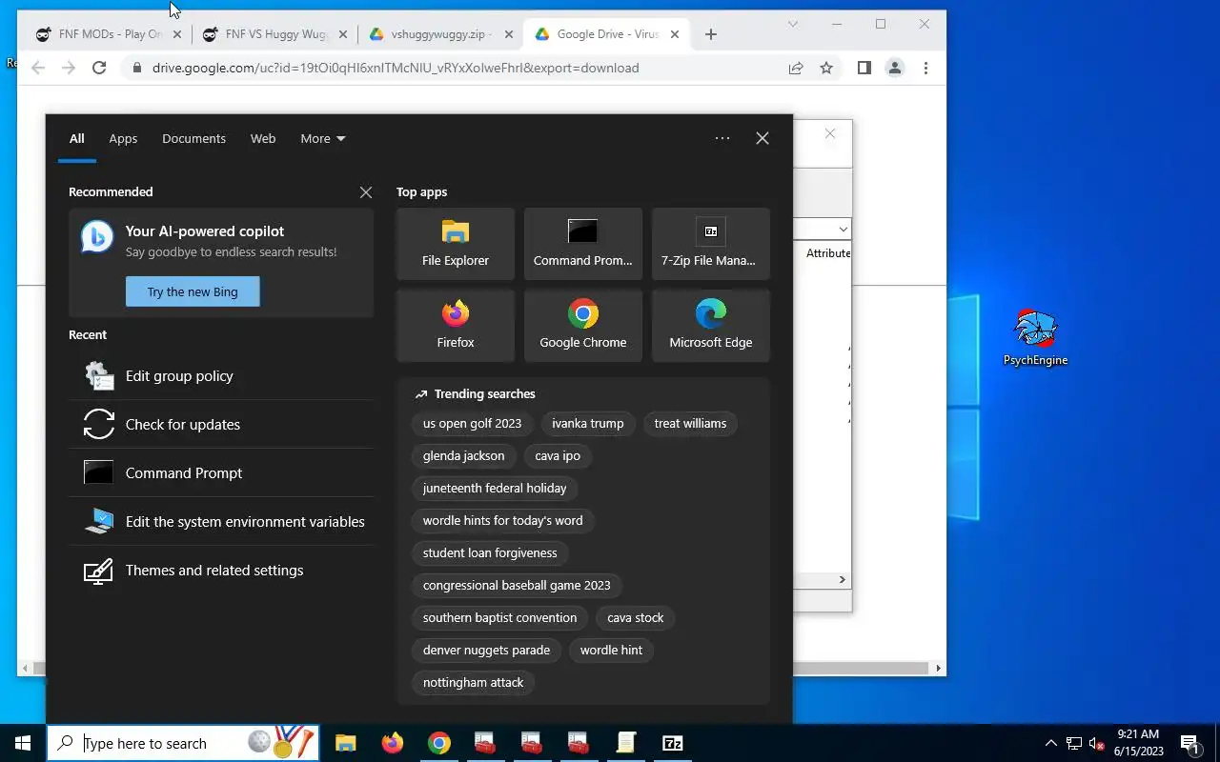Image resolution: width=1220 pixels, height=762 pixels.
Task: Click the Chrome address bar URL
Action: [x=396, y=68]
